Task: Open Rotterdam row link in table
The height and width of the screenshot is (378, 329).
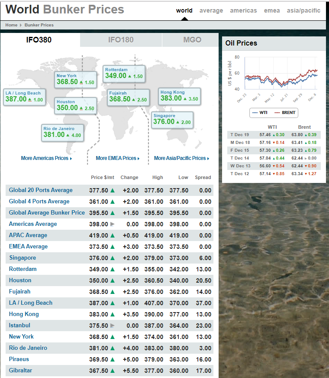Action: click(23, 269)
